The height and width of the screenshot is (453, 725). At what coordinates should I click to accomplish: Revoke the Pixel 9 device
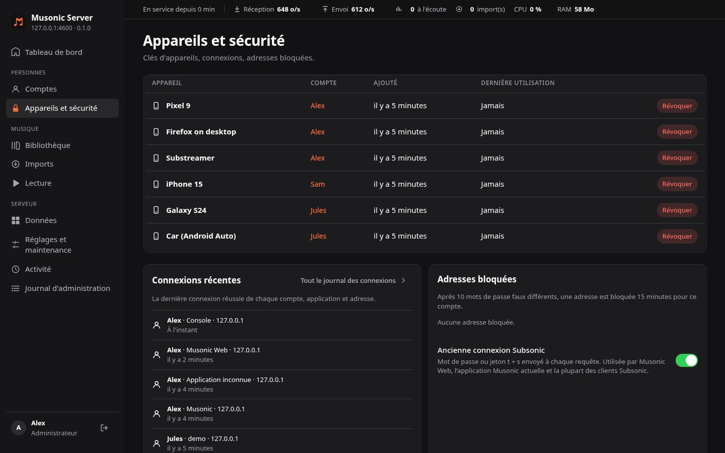click(x=677, y=106)
